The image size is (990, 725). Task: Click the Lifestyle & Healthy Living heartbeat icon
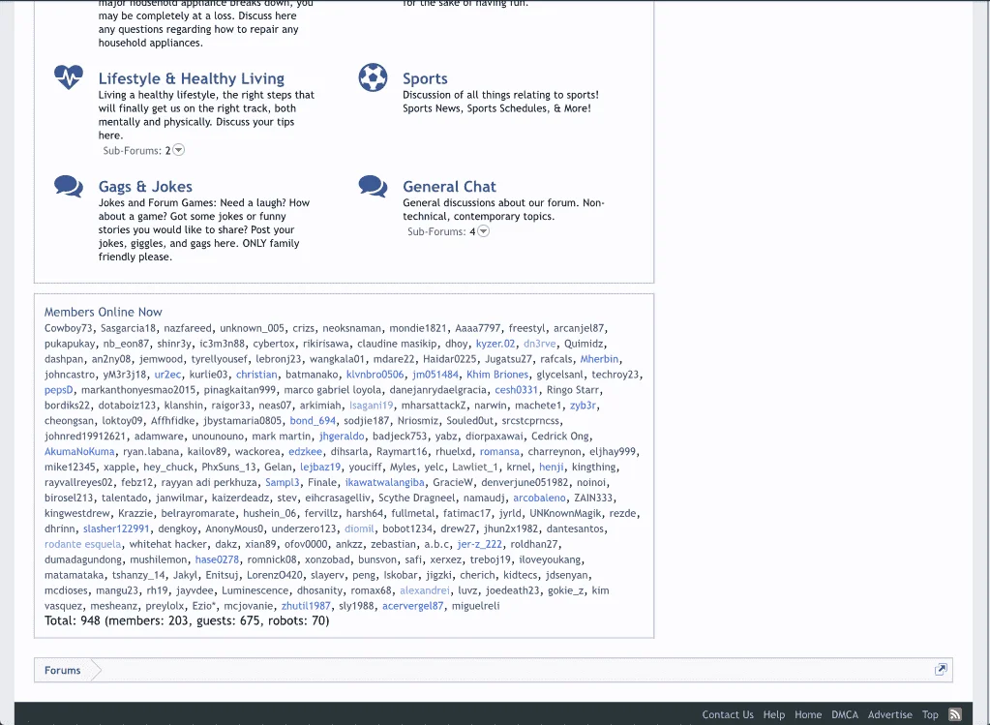coord(68,77)
